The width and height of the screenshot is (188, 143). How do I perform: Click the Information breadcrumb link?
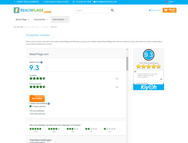35,27
